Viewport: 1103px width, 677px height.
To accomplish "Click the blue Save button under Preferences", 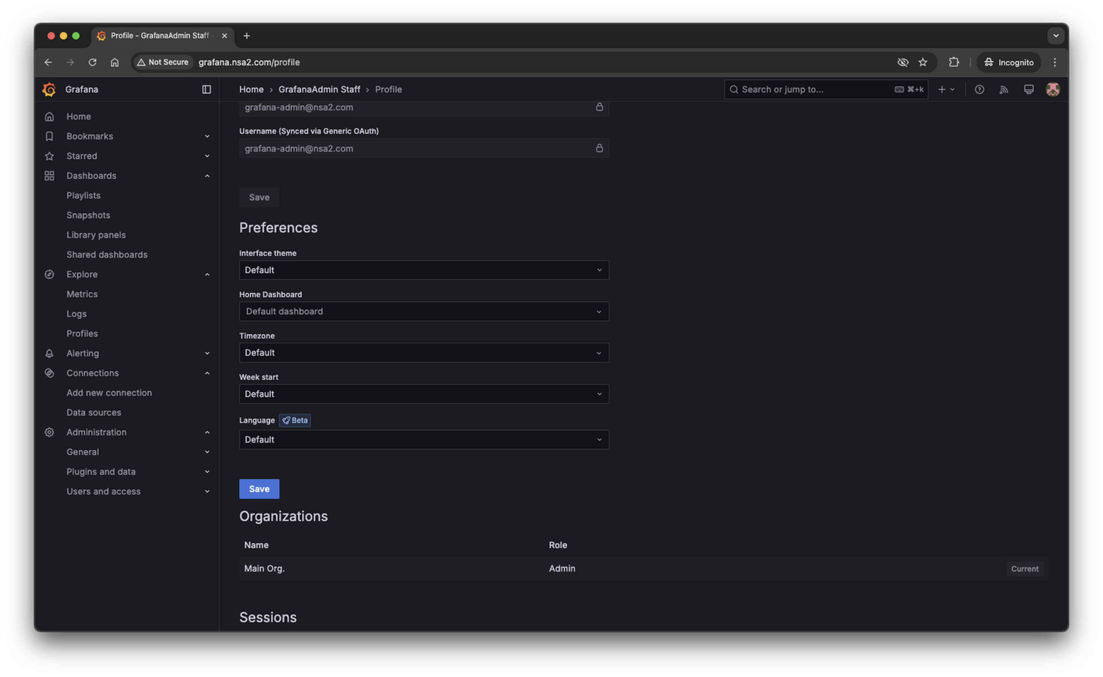I will pyautogui.click(x=259, y=489).
